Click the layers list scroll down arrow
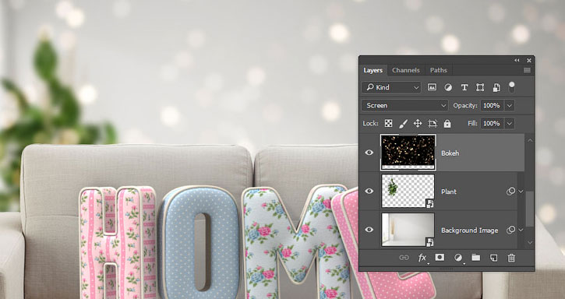Image resolution: width=565 pixels, height=299 pixels. click(529, 242)
